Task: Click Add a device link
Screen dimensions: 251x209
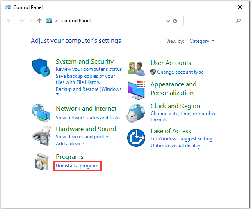Action: [x=70, y=144]
